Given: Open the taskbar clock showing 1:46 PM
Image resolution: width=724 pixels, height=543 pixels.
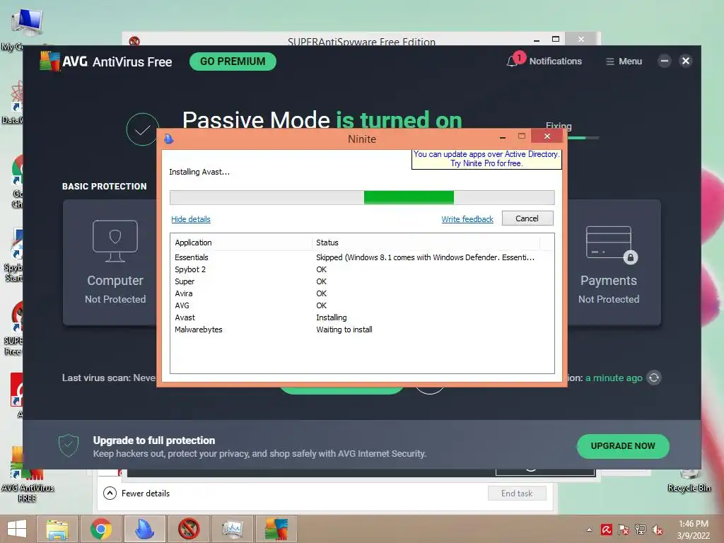Looking at the screenshot, I should coord(693,530).
